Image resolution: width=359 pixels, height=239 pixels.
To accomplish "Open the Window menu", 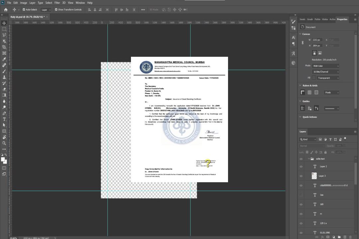I will [x=80, y=3].
